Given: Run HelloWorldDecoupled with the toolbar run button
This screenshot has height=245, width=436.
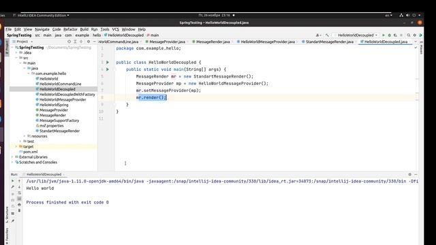Looking at the screenshot, I should point(384,35).
